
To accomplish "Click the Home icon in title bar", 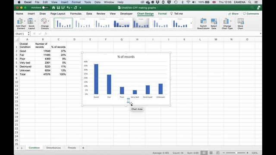I will tap(53, 8).
